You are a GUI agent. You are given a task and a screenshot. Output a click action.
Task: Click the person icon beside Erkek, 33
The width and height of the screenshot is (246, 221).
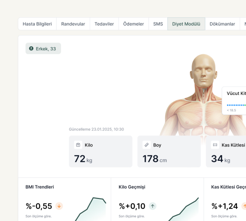pyautogui.click(x=31, y=49)
